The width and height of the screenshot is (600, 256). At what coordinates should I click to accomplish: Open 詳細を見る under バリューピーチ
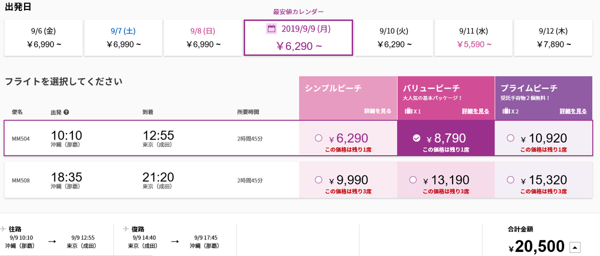pos(475,111)
